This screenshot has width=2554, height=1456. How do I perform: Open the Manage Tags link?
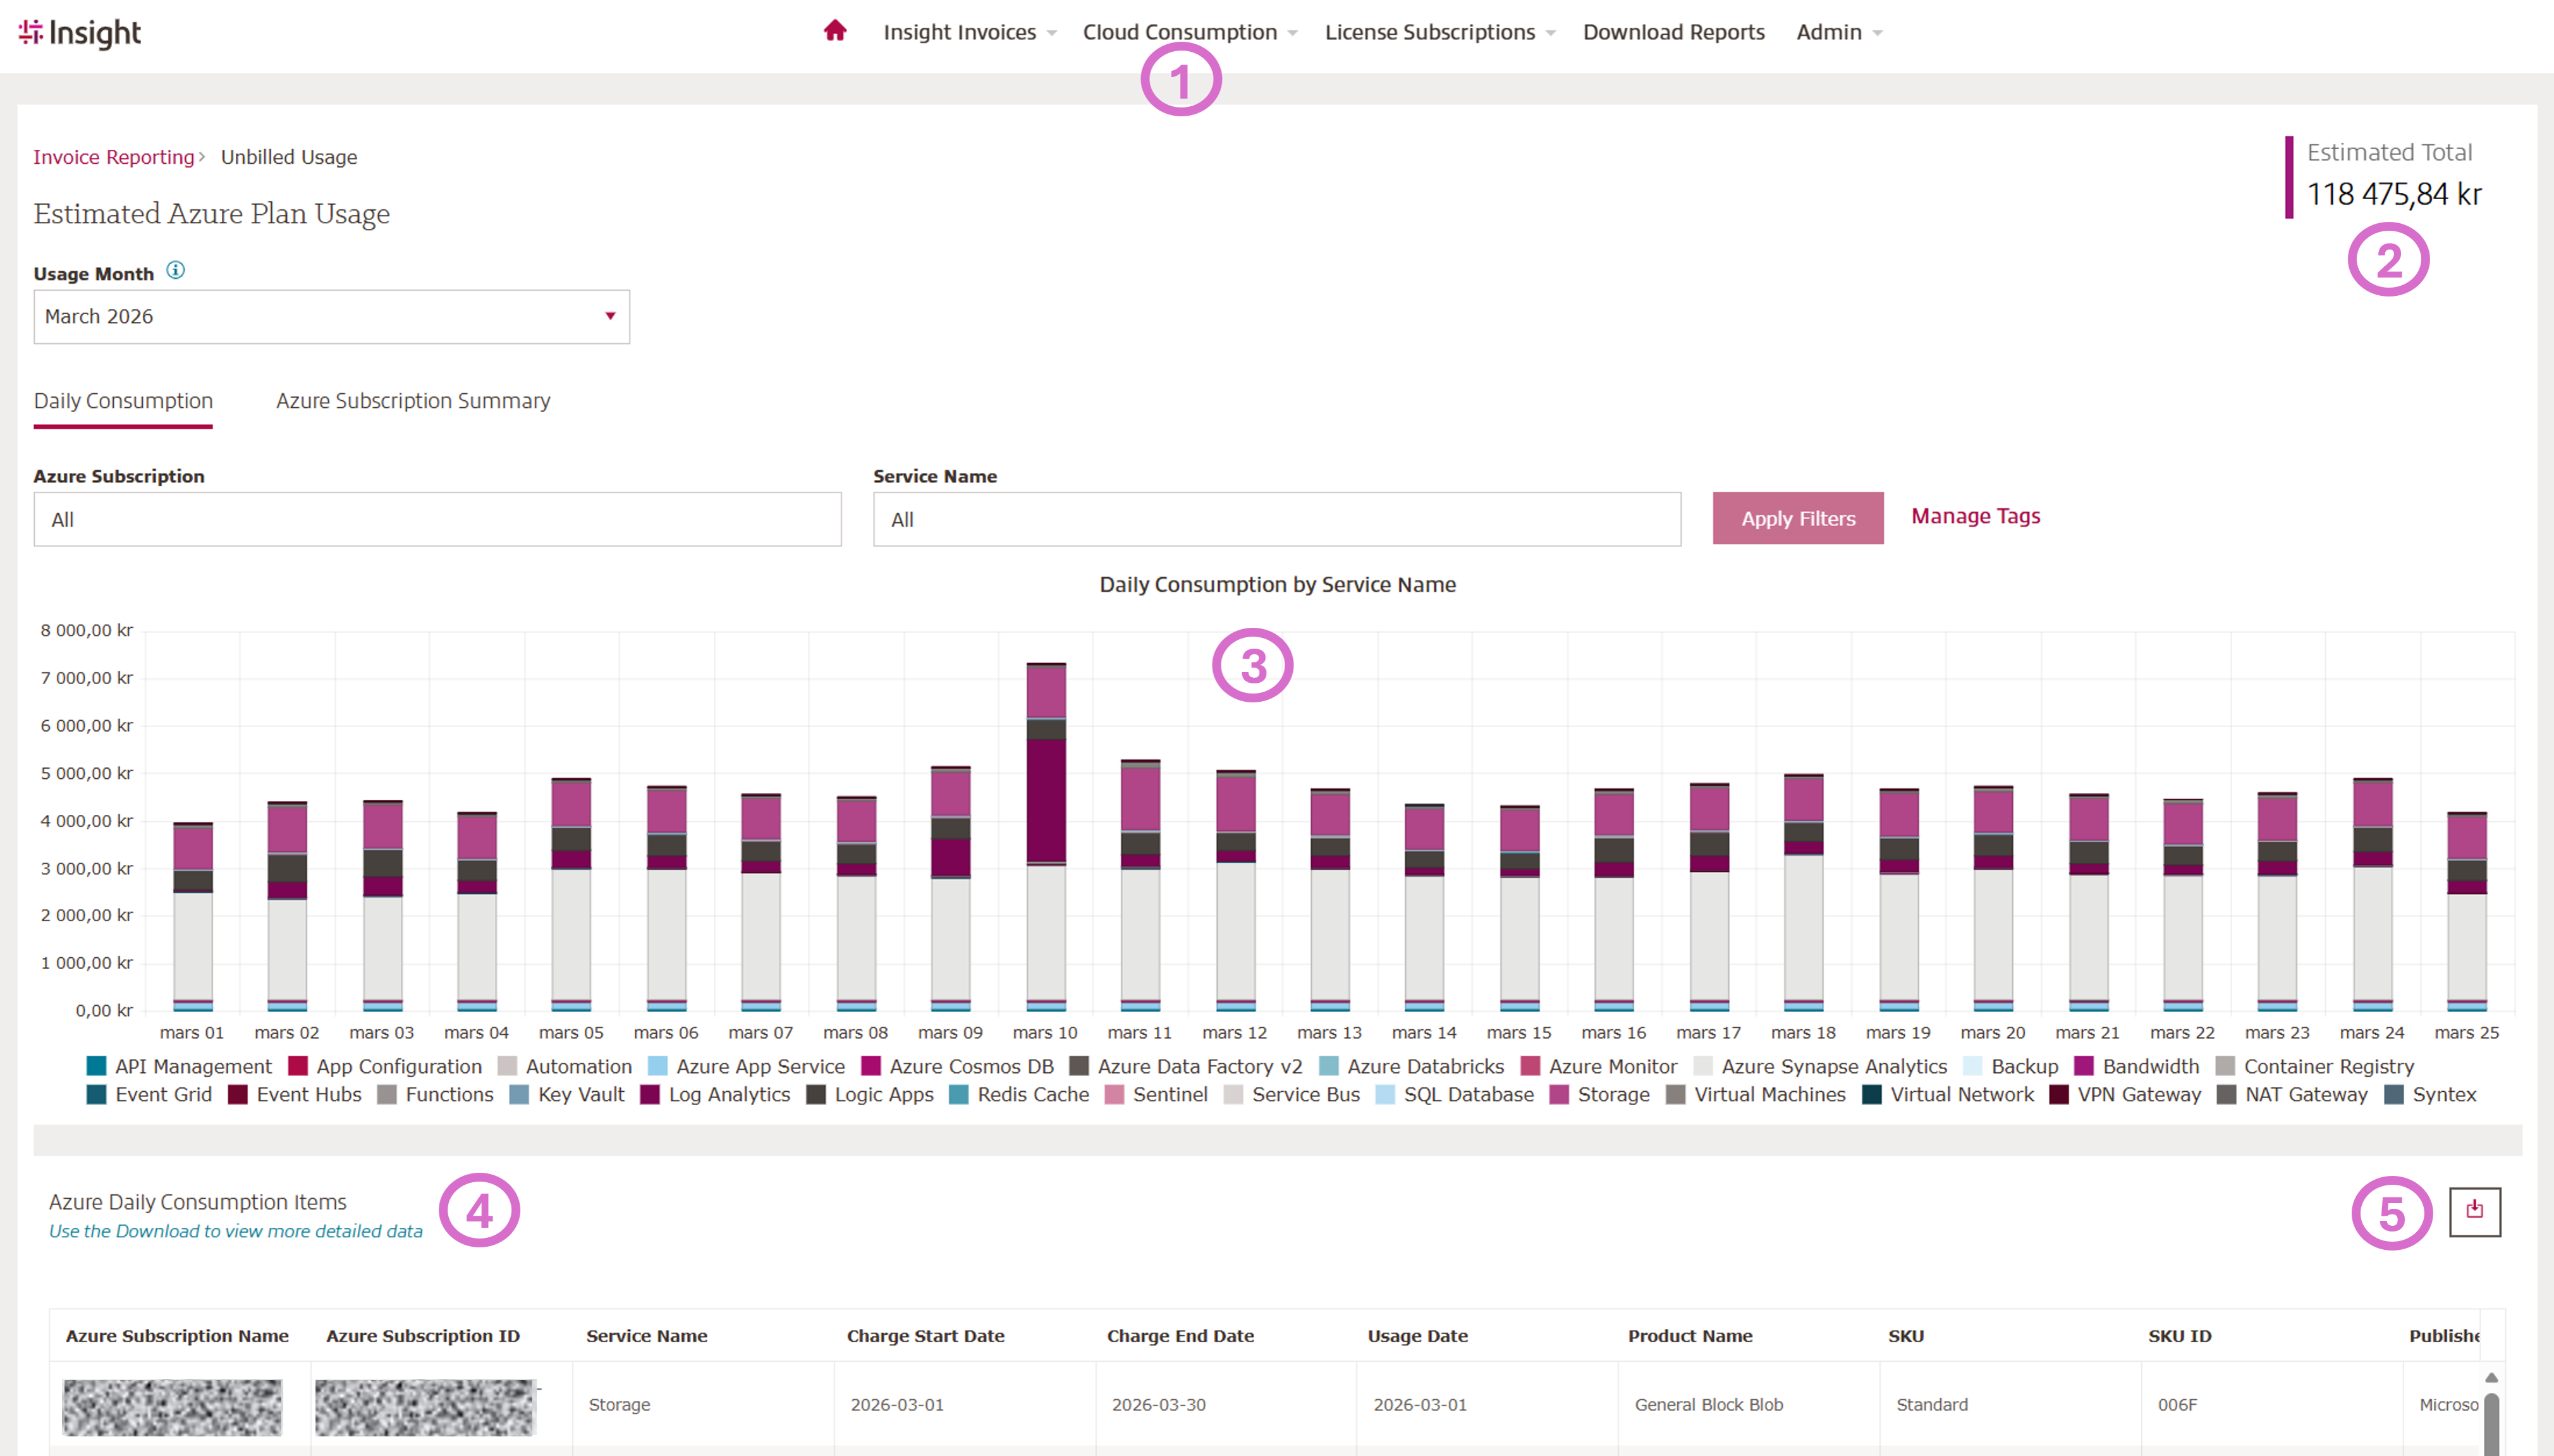(1975, 516)
